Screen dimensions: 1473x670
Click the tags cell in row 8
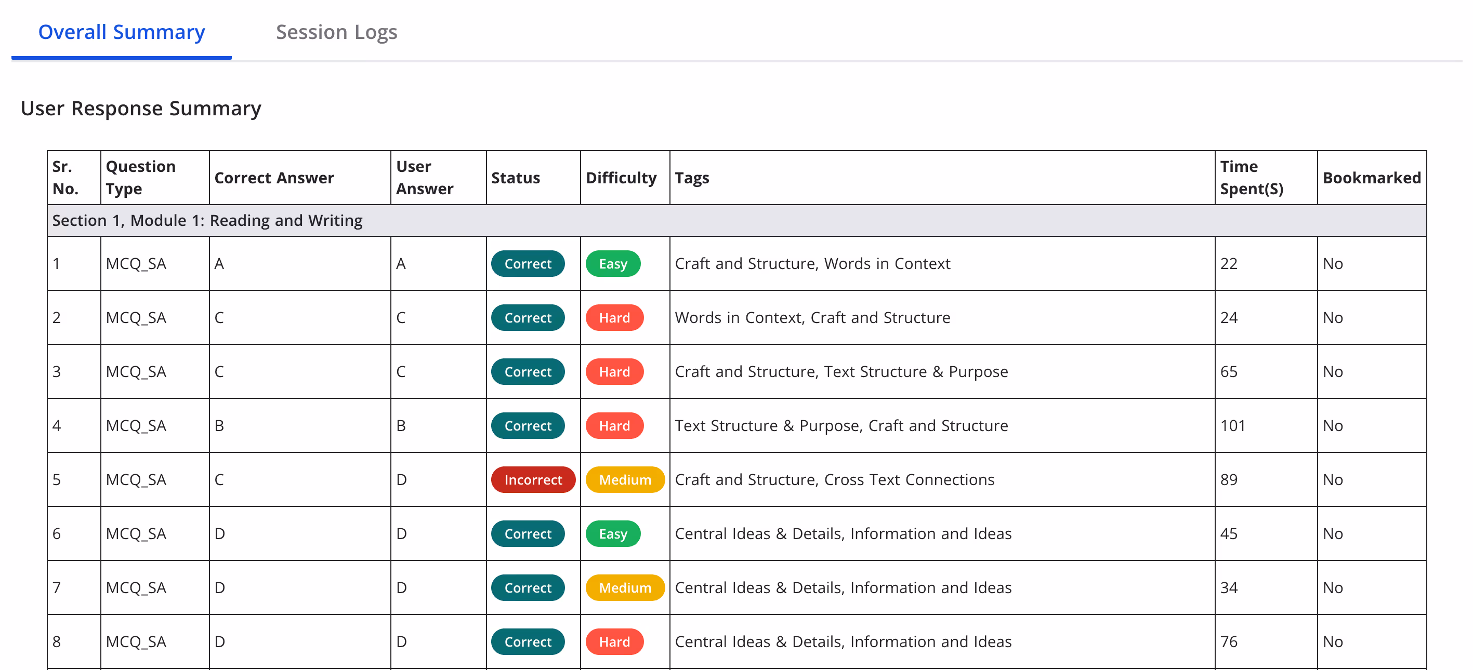942,642
